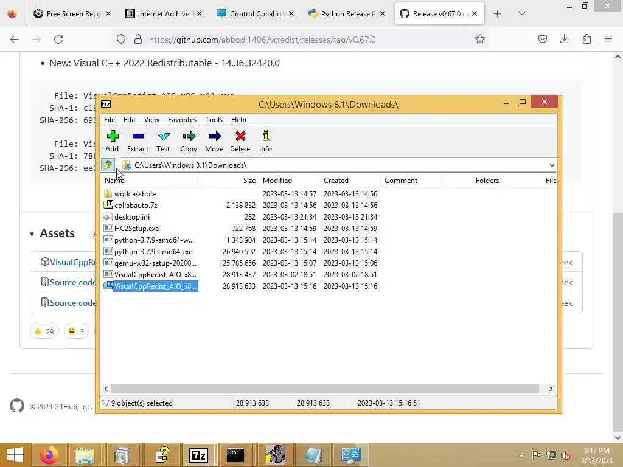
Task: Expand the path address dropdown arrow
Action: (x=552, y=165)
